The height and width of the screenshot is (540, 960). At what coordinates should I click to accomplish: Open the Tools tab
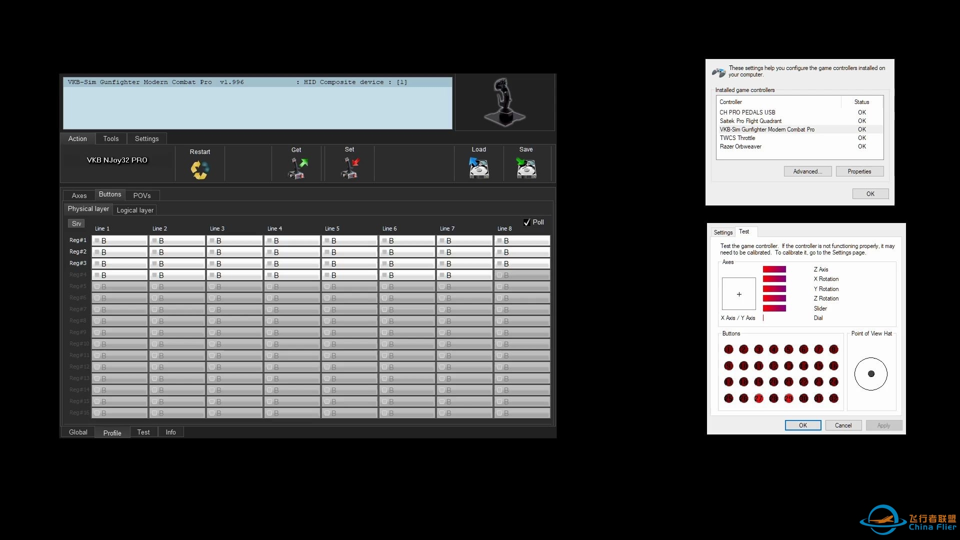tap(111, 138)
